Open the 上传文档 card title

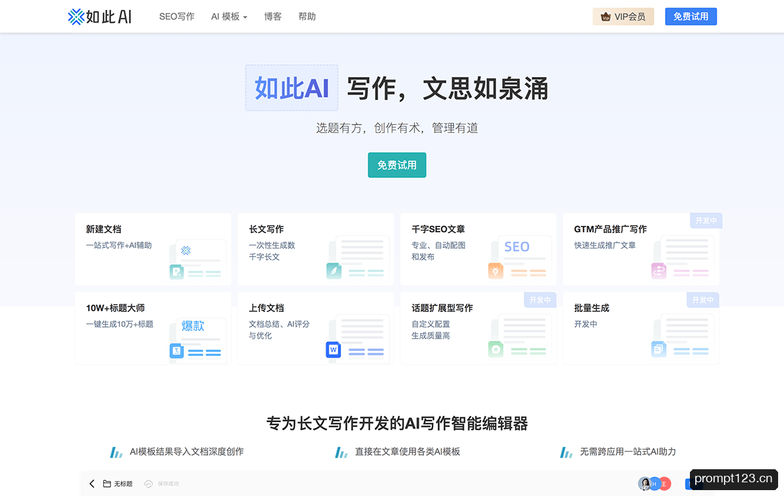[267, 308]
